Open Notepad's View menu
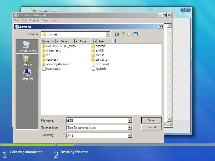 pyautogui.click(x=45, y=20)
